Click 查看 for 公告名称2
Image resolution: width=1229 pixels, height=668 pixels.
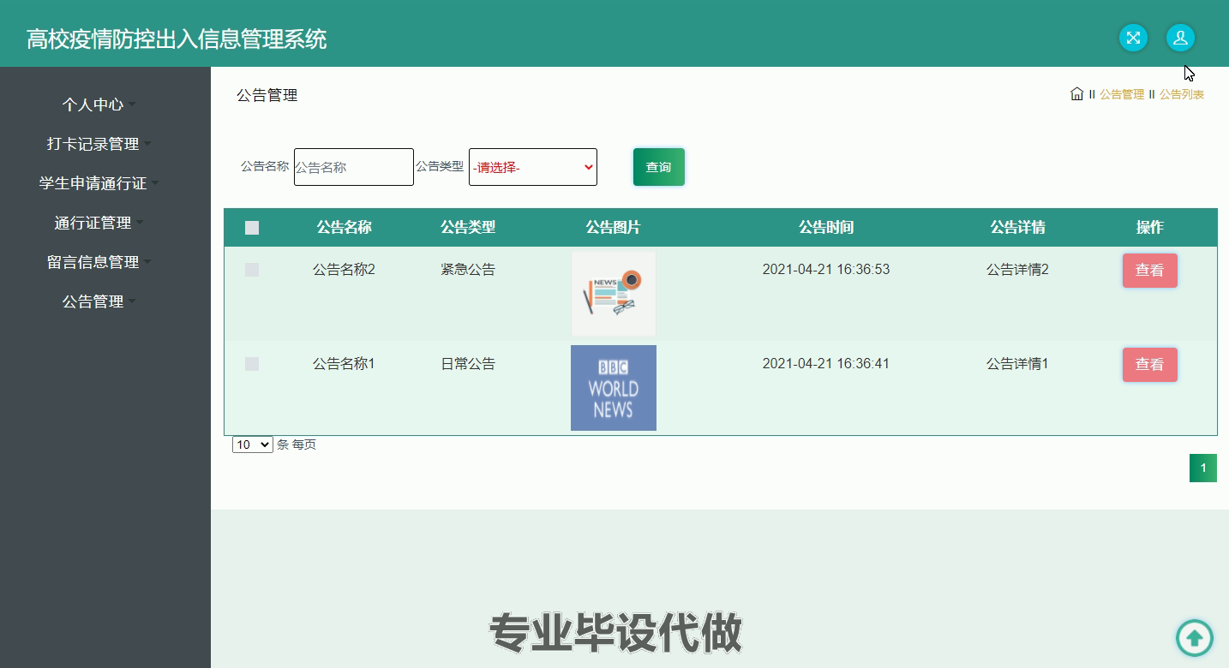click(x=1150, y=271)
